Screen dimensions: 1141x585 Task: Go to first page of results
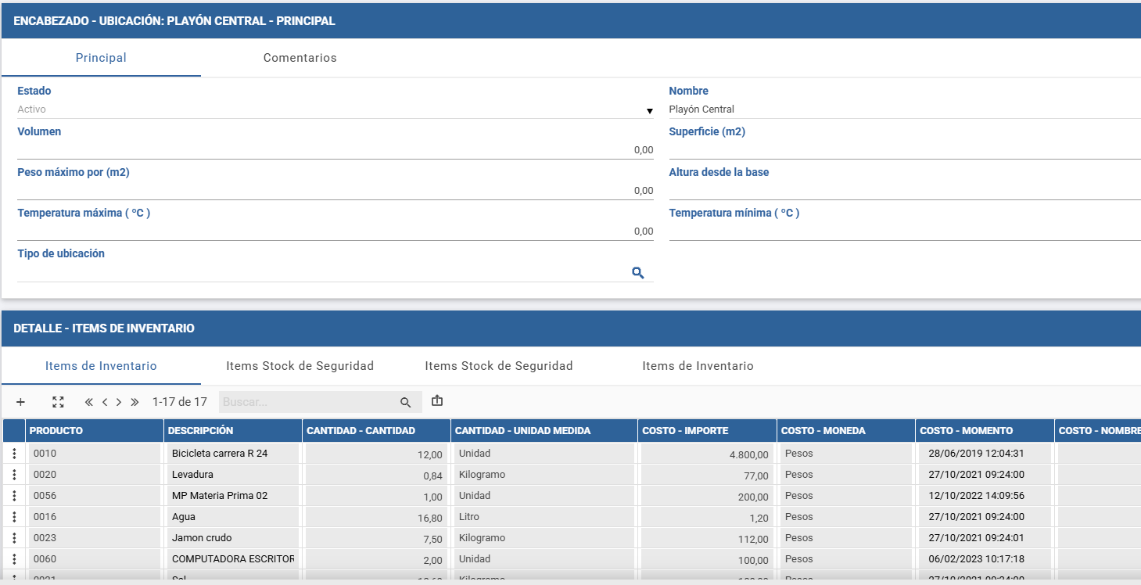click(88, 402)
